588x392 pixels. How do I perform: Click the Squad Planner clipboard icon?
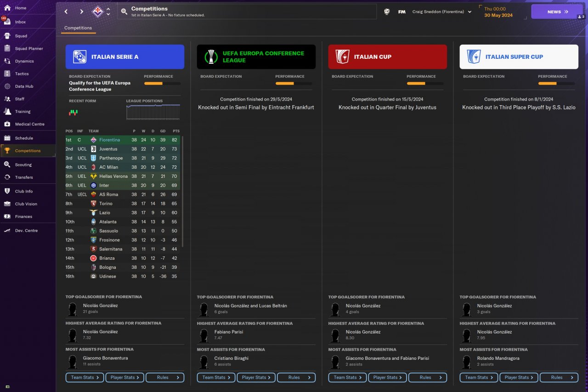coord(7,48)
